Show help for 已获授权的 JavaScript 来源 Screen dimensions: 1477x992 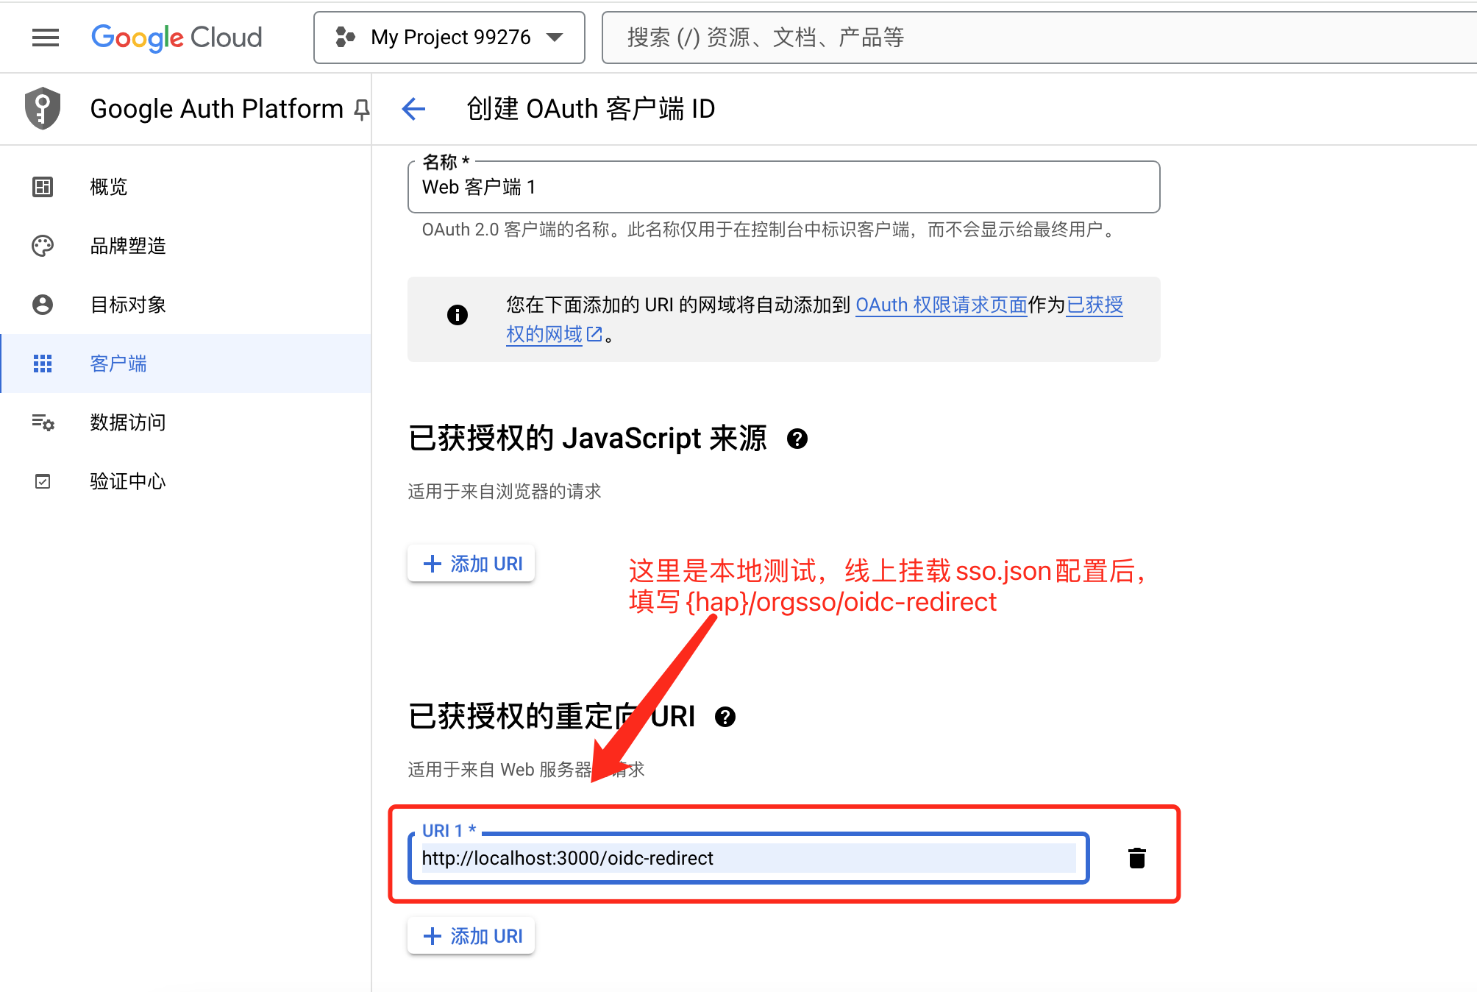click(x=797, y=439)
